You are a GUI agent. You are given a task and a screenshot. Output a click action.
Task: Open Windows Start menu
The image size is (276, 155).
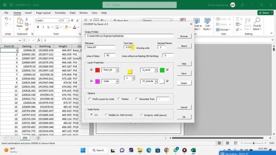83,150
